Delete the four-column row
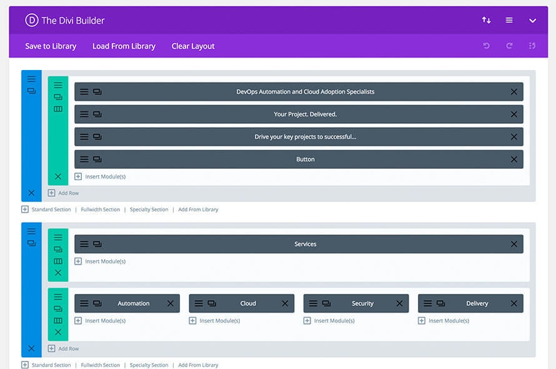The height and width of the screenshot is (369, 556). (58, 332)
